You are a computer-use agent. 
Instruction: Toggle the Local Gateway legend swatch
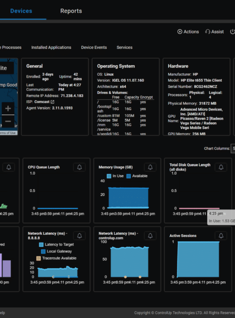43,251
